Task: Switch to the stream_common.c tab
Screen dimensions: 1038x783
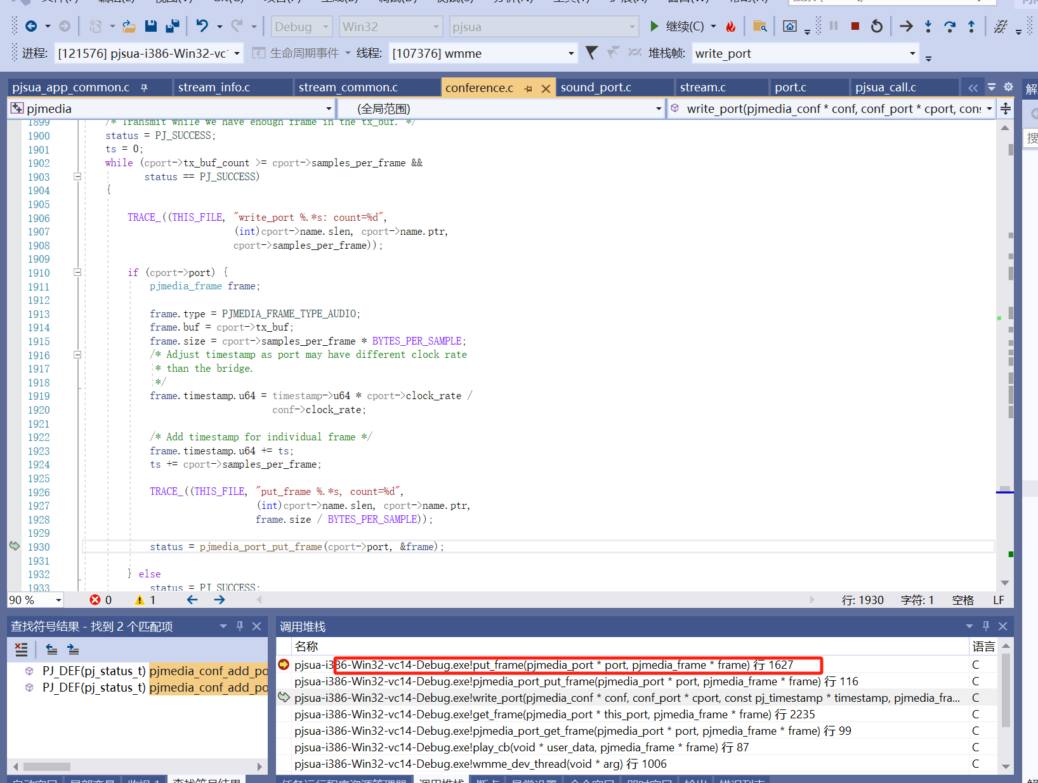Action: pyautogui.click(x=348, y=88)
